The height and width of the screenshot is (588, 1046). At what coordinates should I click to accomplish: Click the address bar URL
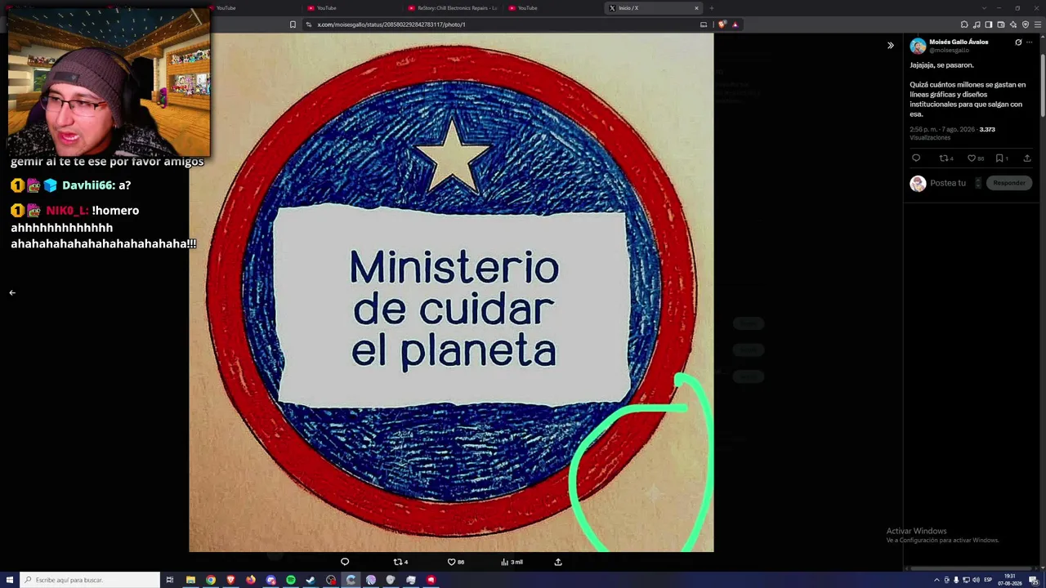coord(391,24)
